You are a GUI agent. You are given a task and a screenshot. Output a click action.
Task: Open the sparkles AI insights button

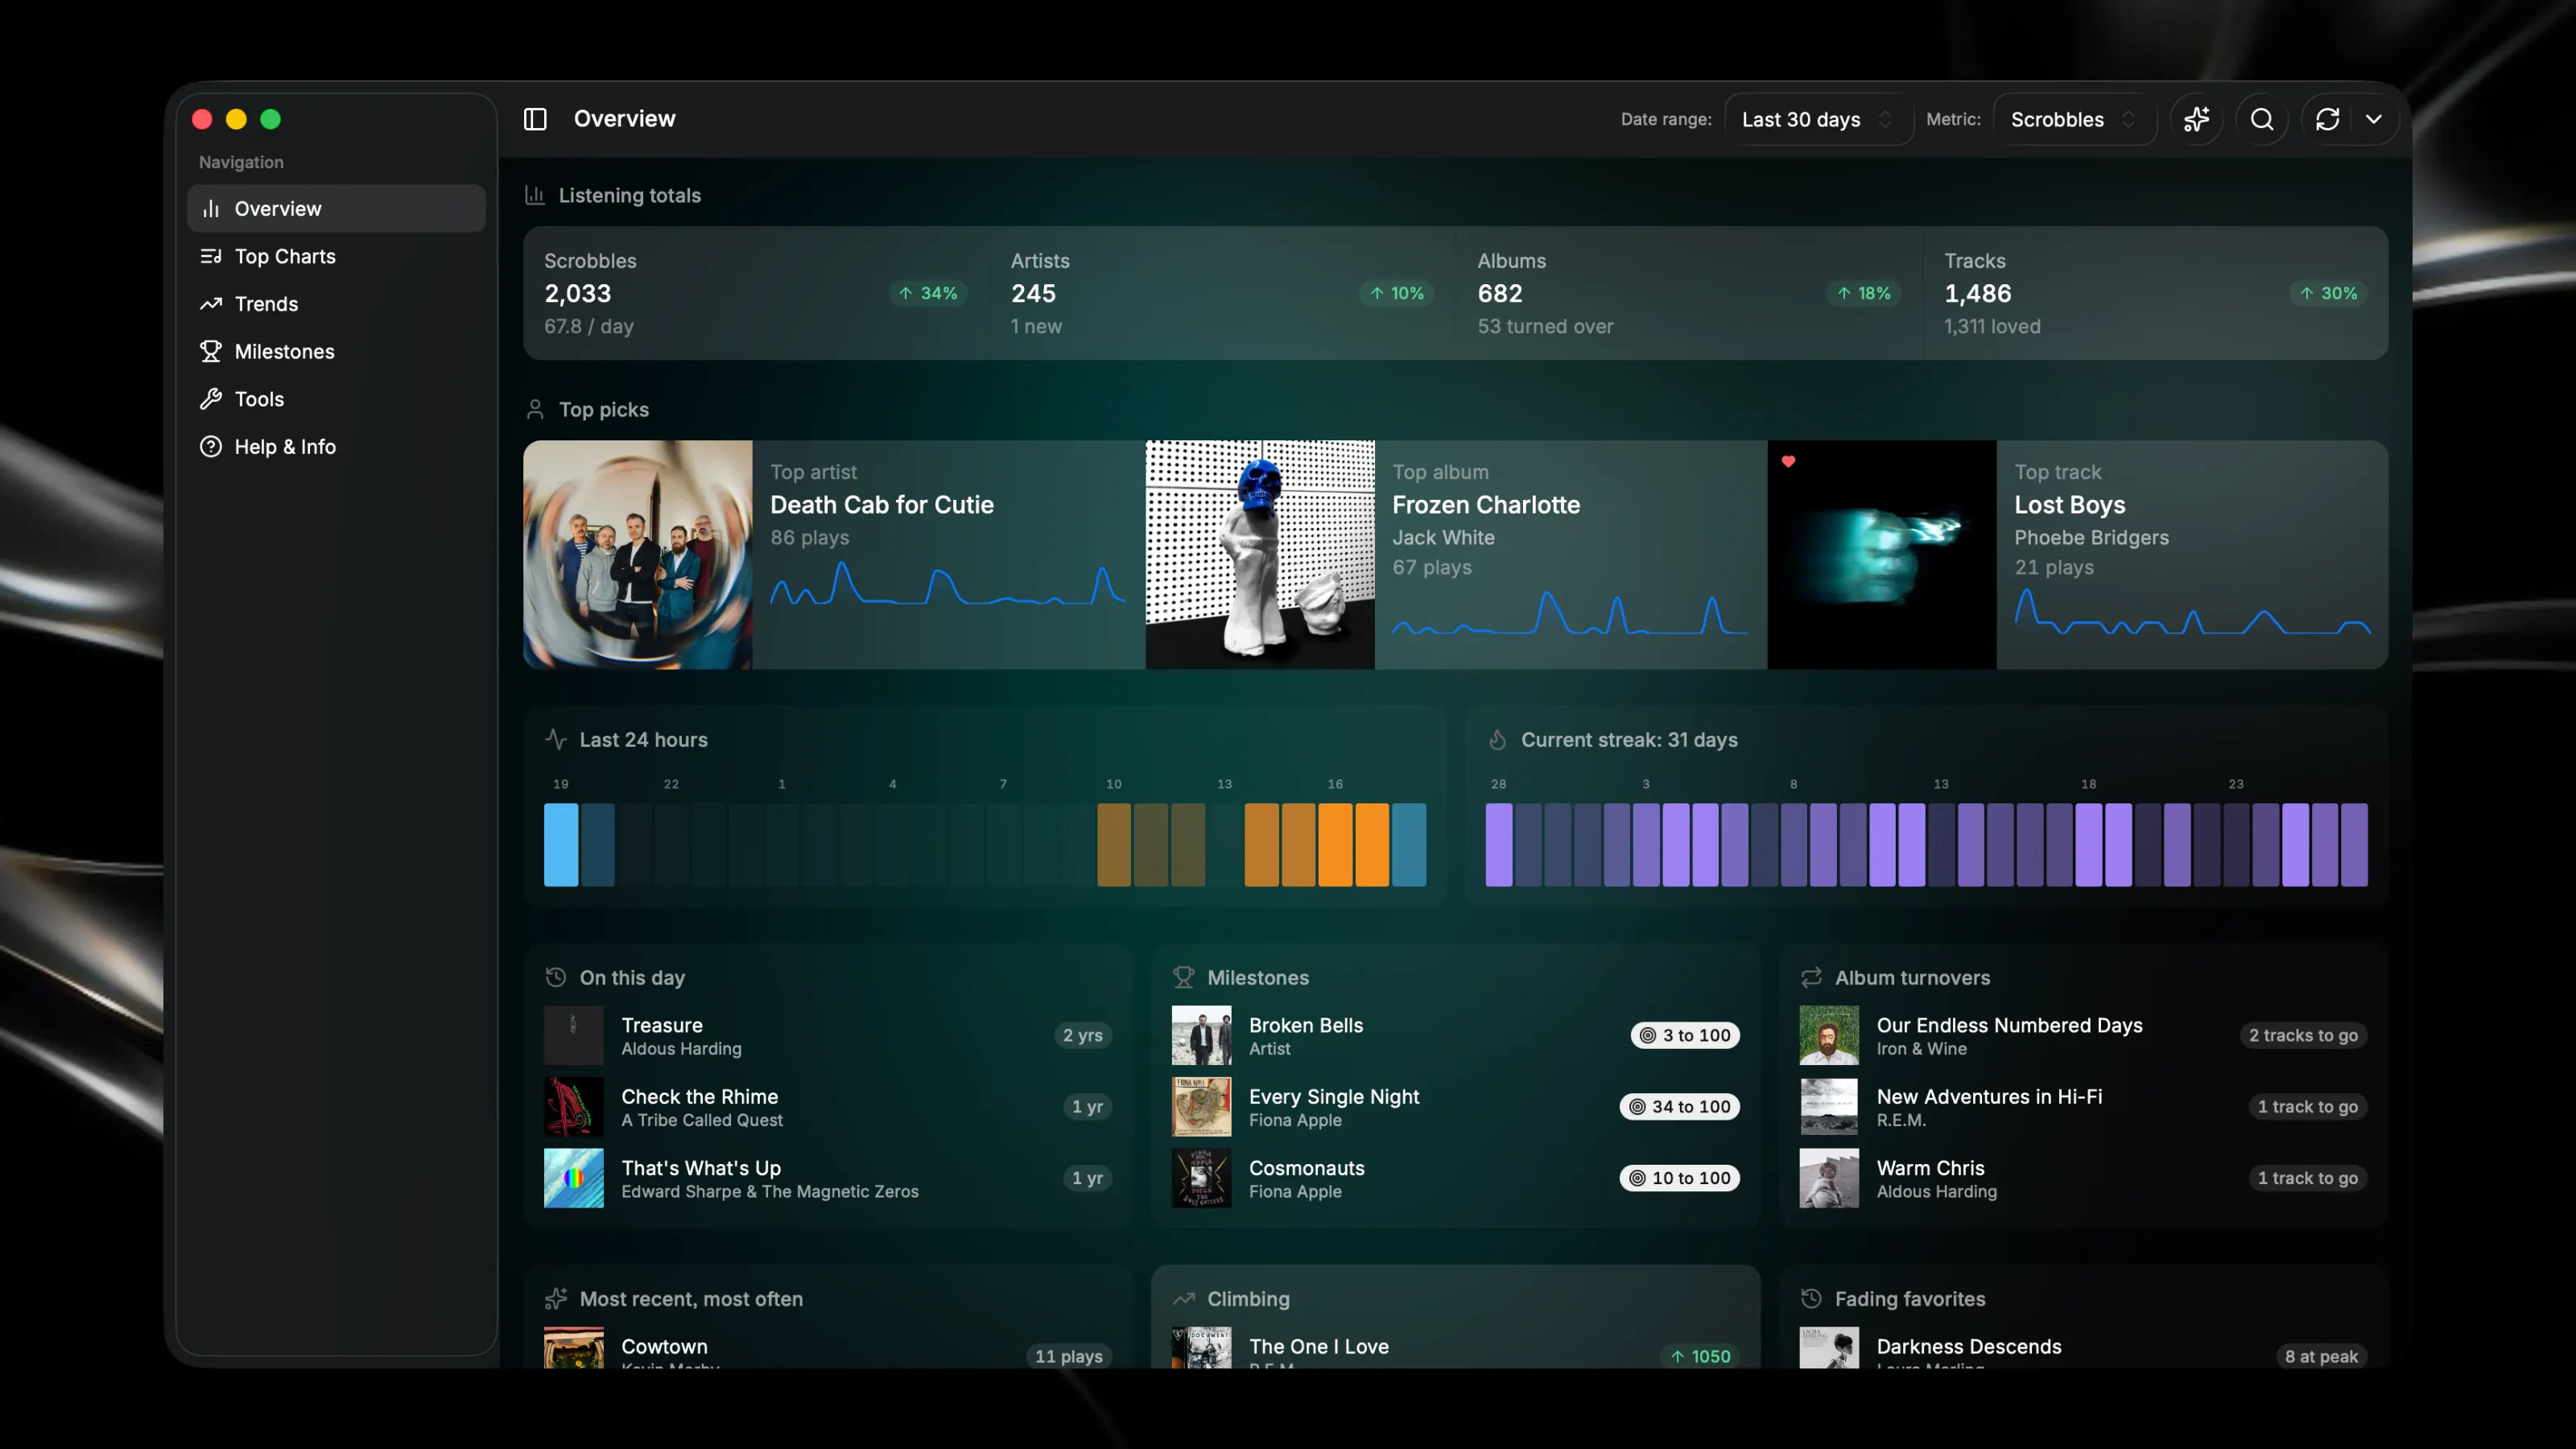(x=2197, y=119)
